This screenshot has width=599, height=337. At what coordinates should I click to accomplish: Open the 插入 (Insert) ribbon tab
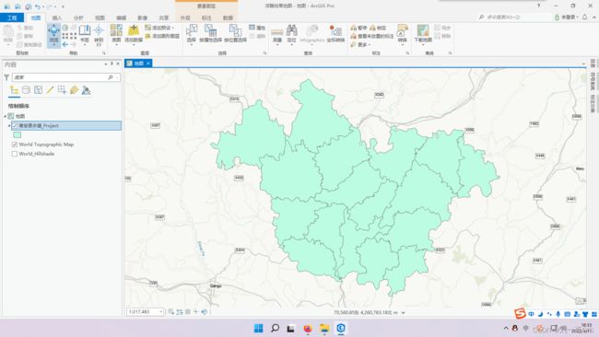pyautogui.click(x=57, y=17)
